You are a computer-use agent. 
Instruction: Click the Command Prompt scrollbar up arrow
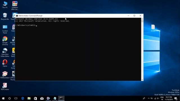(142, 19)
